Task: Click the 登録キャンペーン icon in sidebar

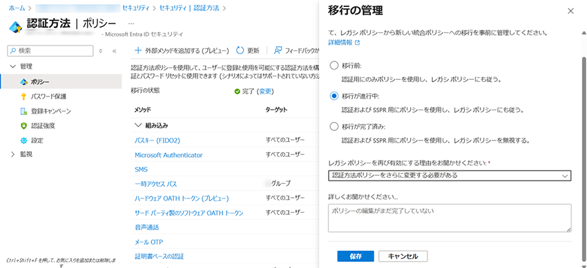Action: pos(24,111)
